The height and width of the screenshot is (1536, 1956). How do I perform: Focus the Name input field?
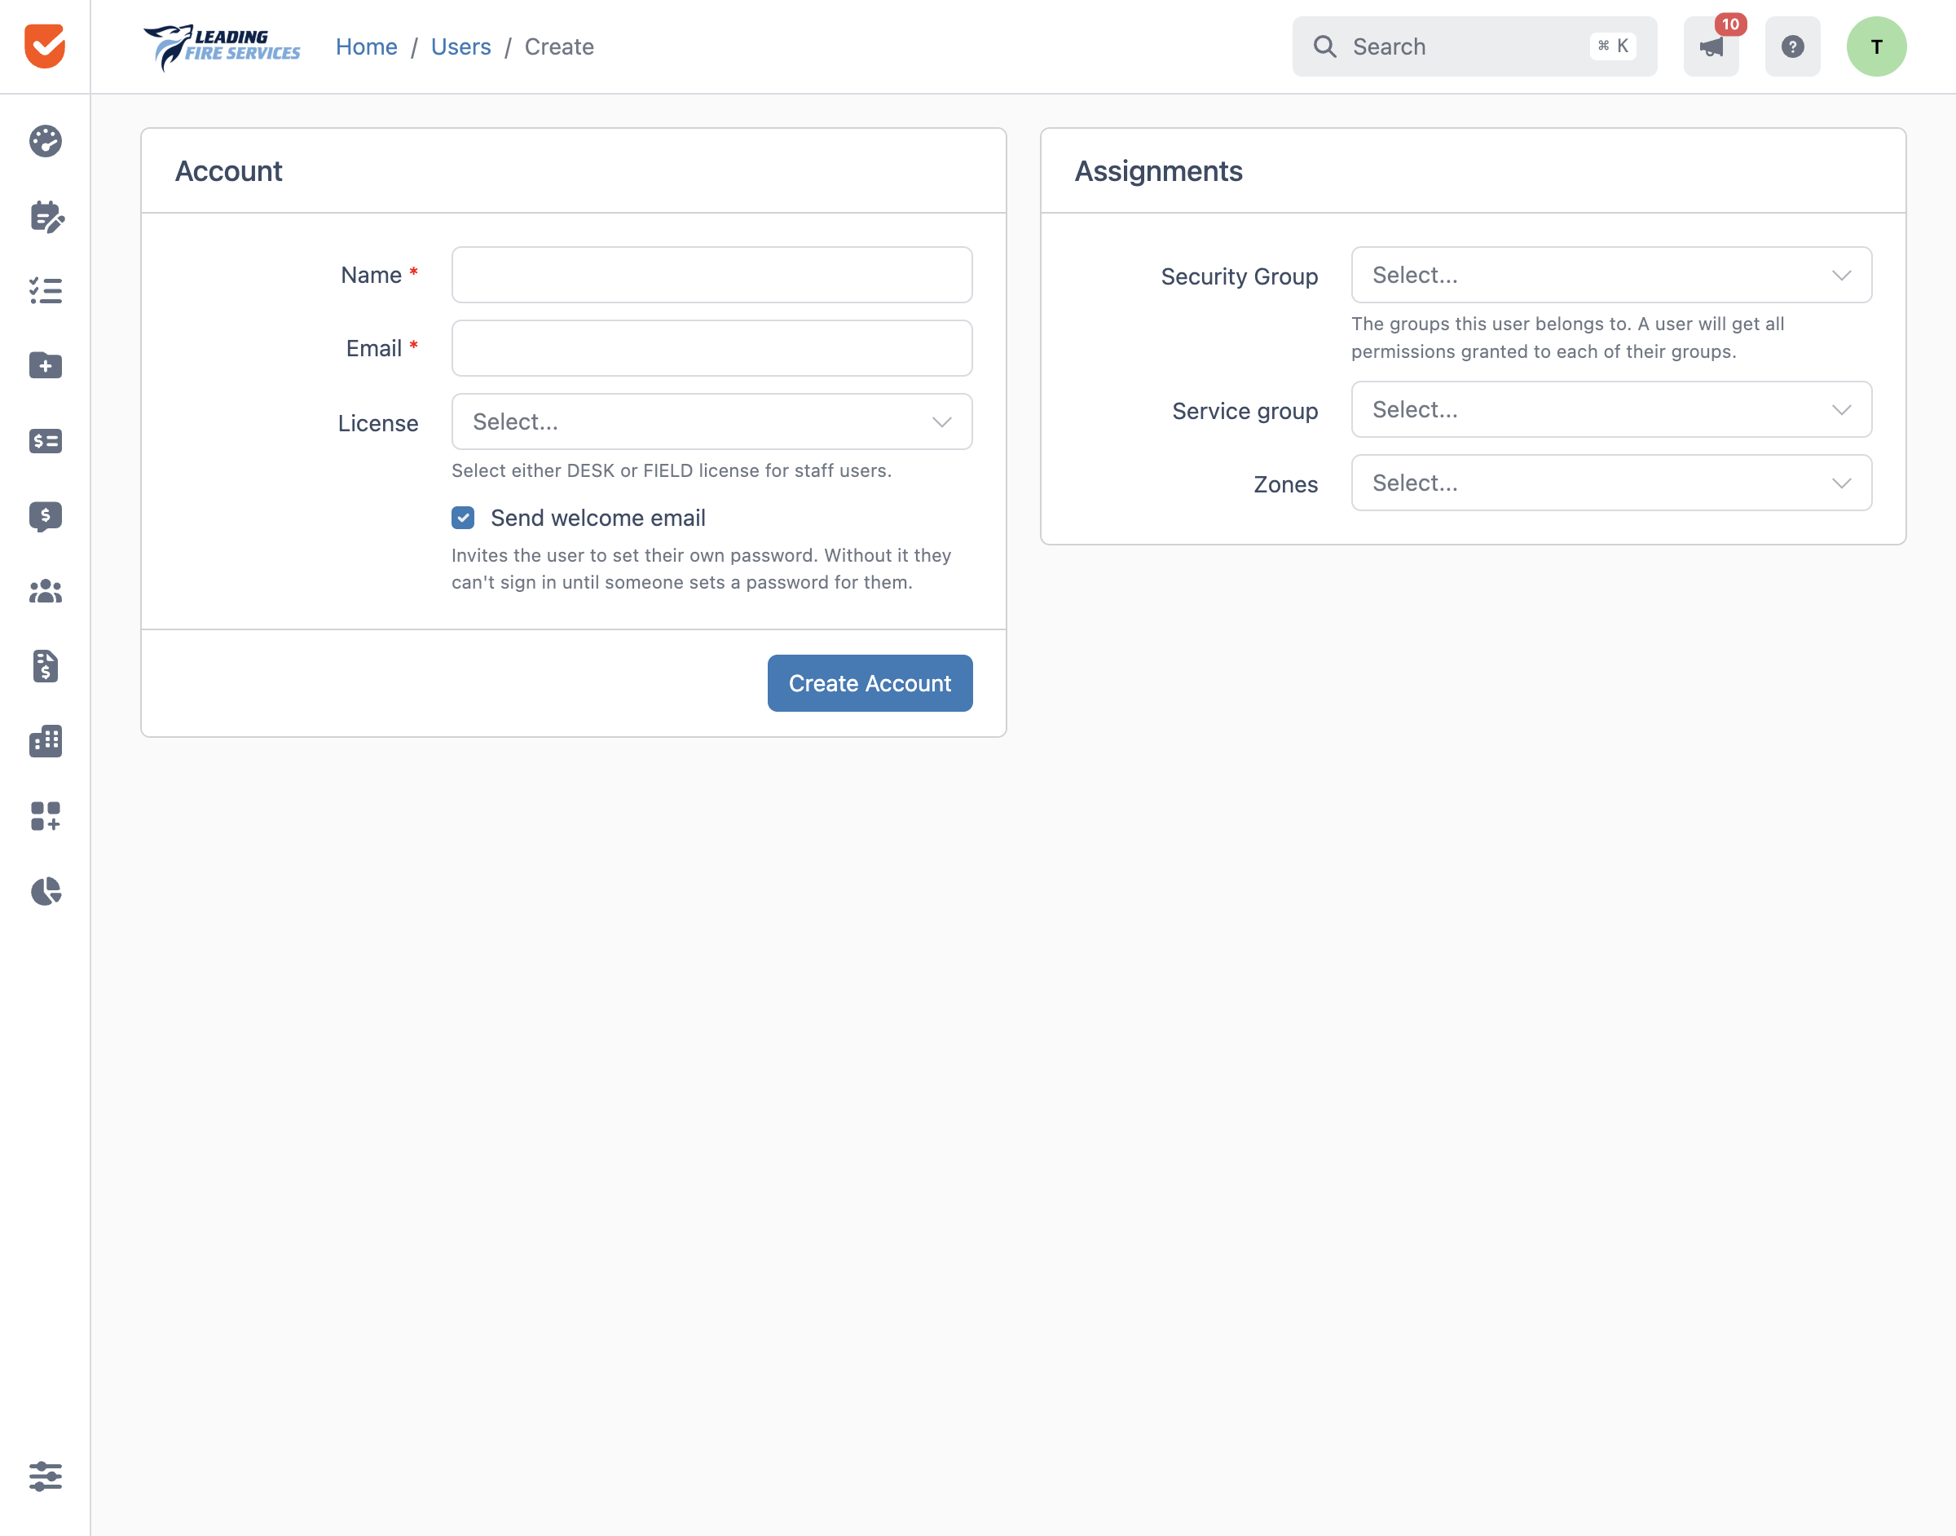pos(712,276)
